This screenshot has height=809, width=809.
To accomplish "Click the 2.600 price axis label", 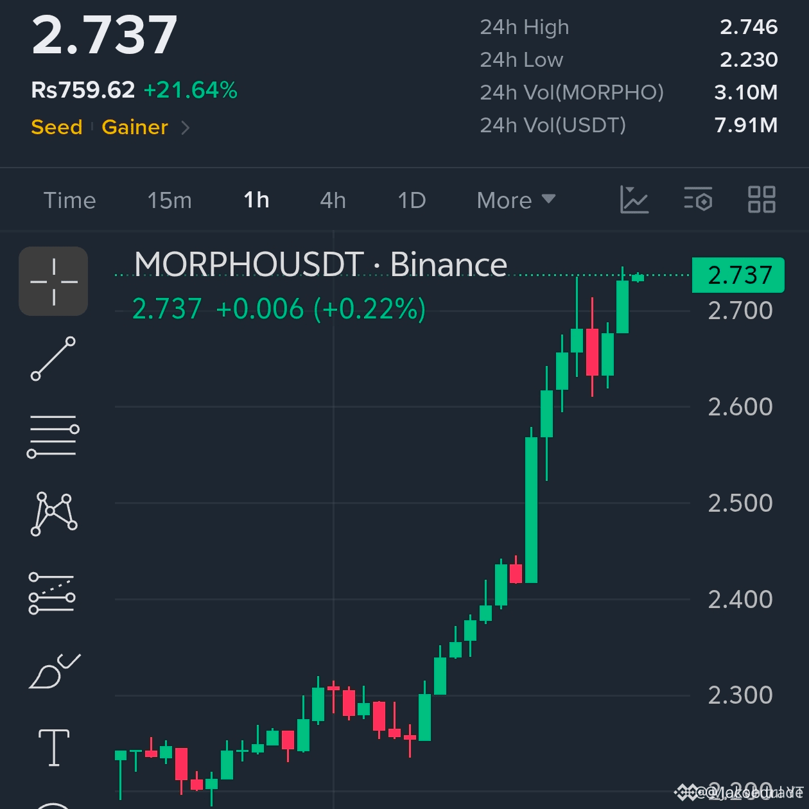I will point(740,407).
